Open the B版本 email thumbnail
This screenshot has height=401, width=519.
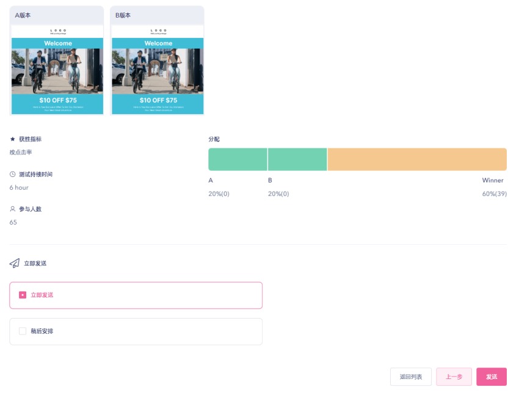[x=158, y=69]
